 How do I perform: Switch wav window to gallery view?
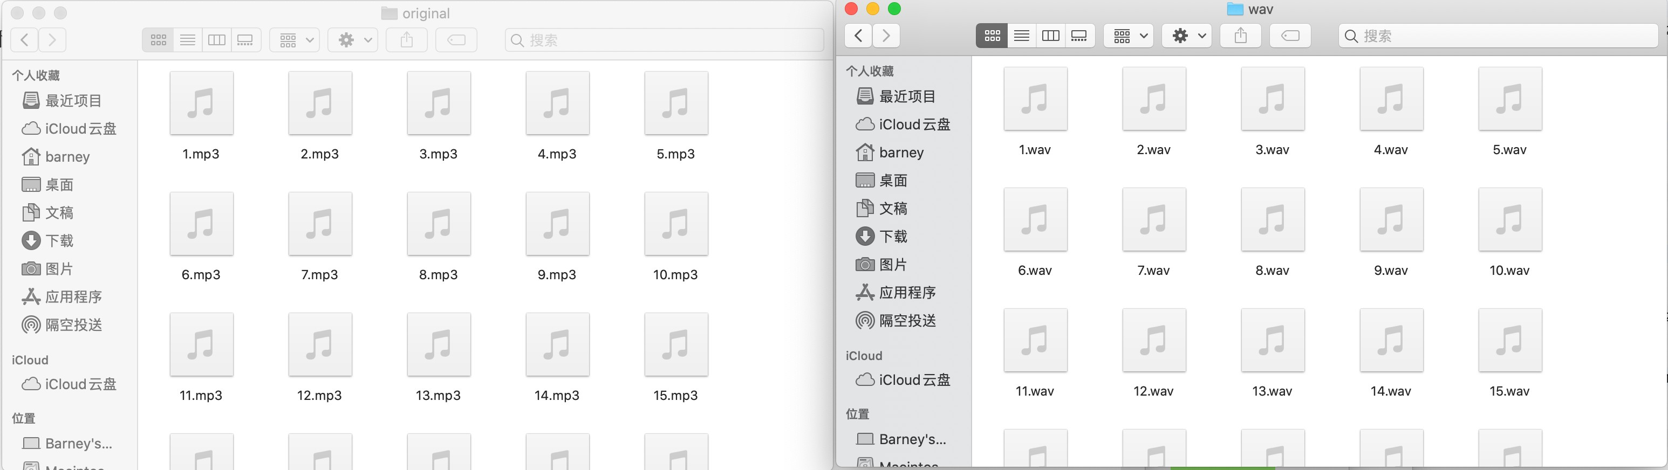click(x=1079, y=36)
